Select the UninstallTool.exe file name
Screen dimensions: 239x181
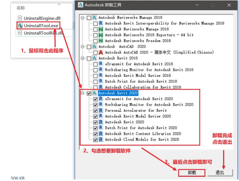(41, 26)
